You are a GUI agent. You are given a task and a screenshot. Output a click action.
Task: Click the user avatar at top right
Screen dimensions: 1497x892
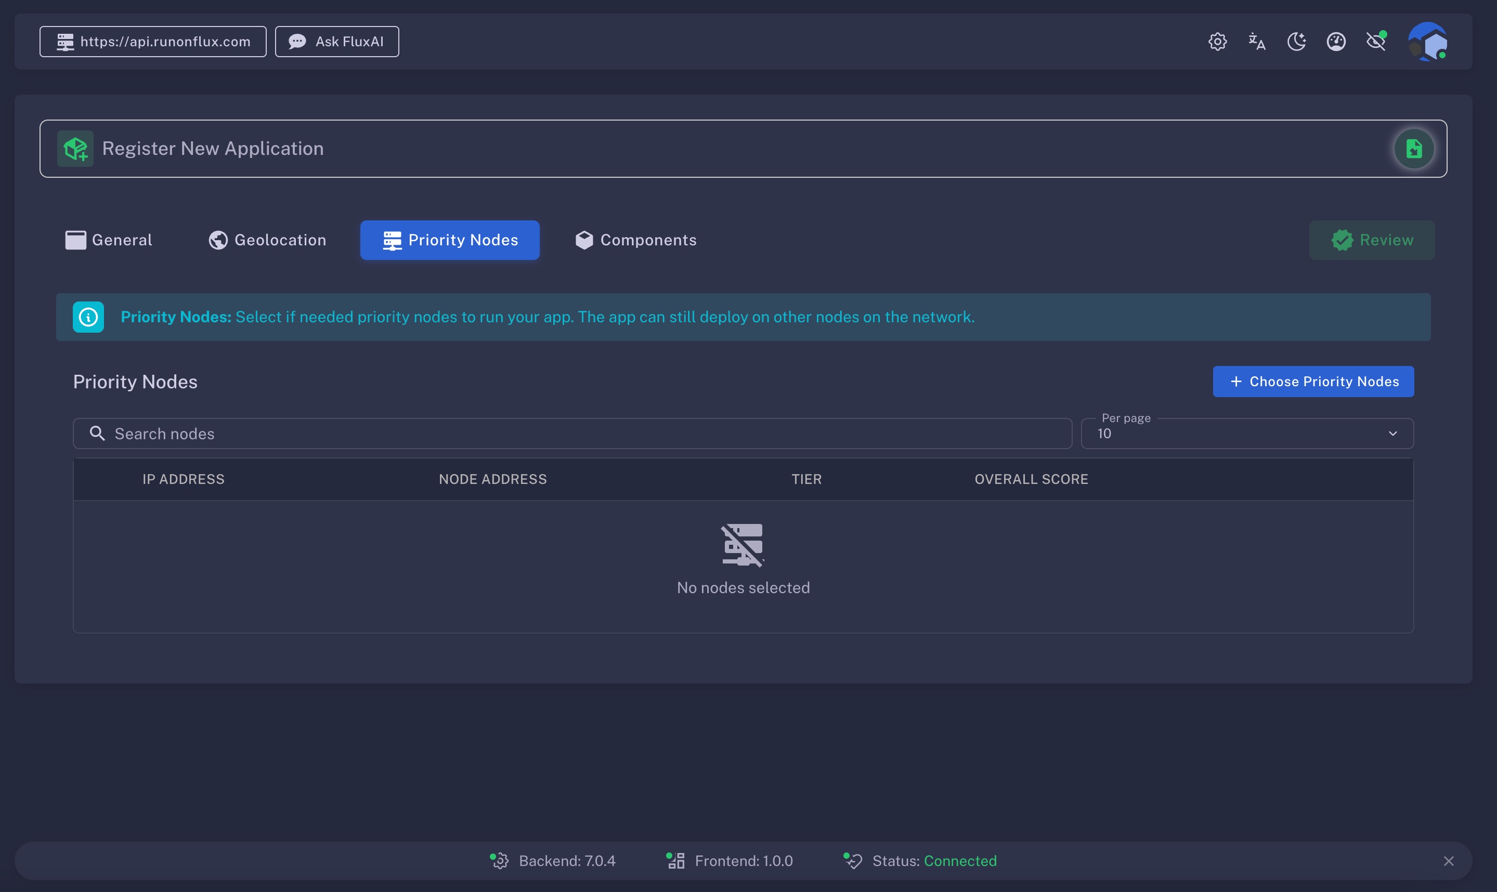pyautogui.click(x=1427, y=42)
